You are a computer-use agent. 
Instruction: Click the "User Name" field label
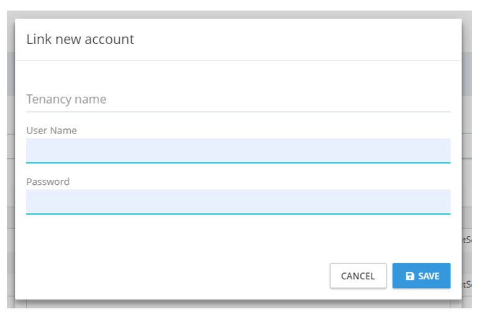point(52,130)
